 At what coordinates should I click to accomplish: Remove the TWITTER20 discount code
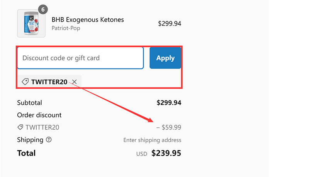point(75,82)
